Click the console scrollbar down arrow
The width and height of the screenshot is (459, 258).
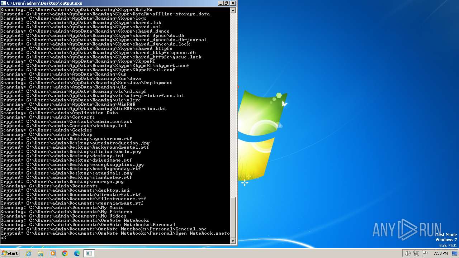pyautogui.click(x=233, y=241)
